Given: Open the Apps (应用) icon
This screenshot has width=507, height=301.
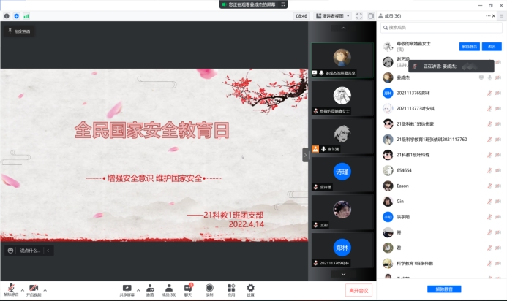Looking at the screenshot, I should [x=230, y=289].
